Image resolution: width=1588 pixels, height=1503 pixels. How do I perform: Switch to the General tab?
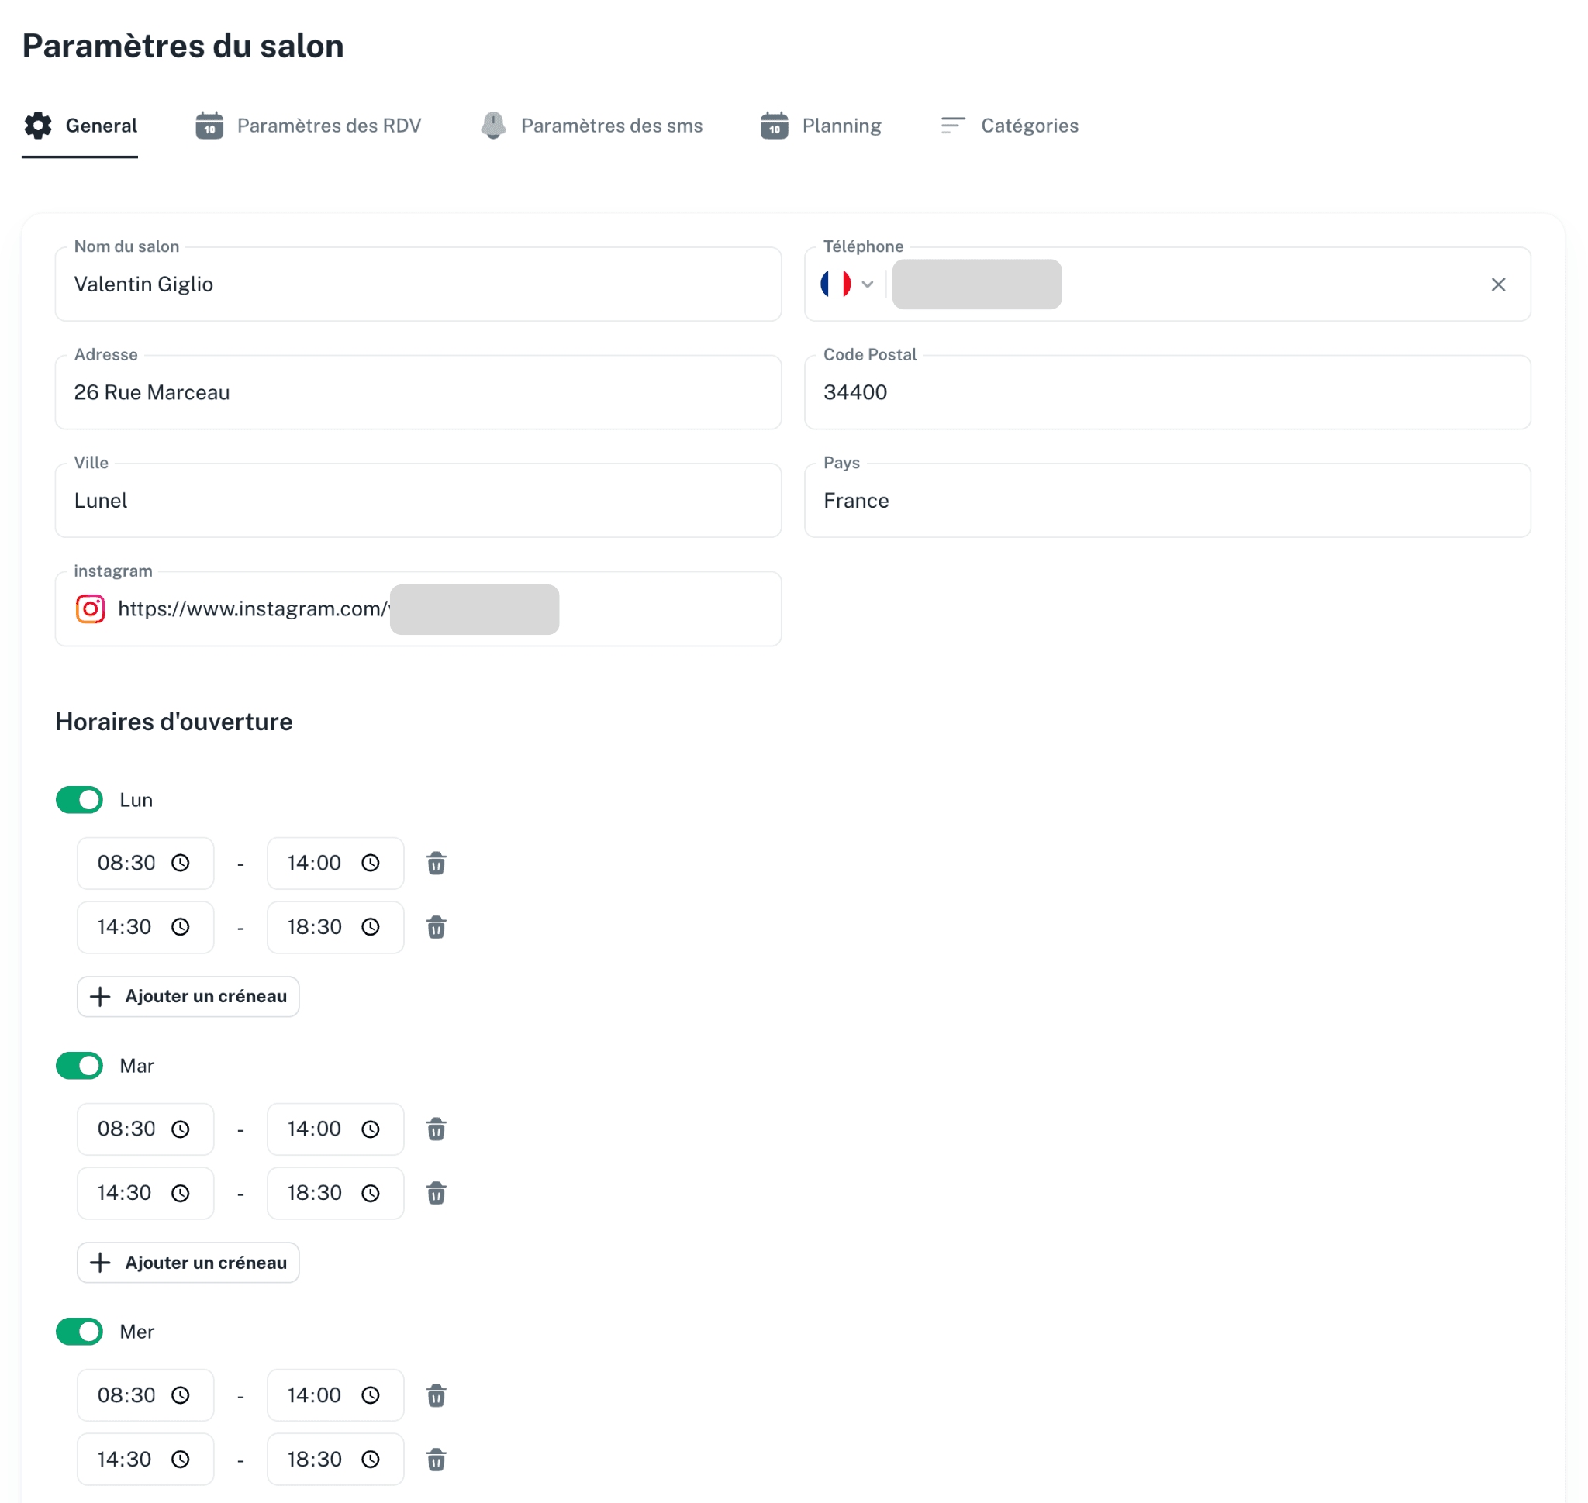click(101, 125)
